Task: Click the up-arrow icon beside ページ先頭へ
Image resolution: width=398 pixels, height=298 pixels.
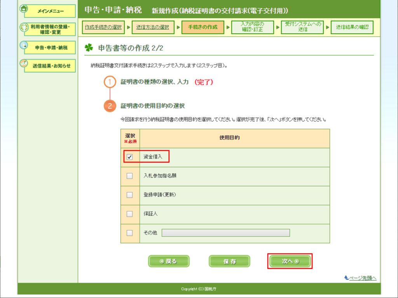Action: [x=346, y=278]
